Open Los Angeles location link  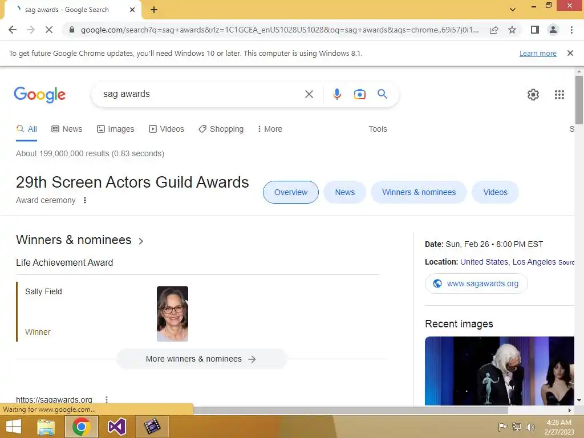534,262
